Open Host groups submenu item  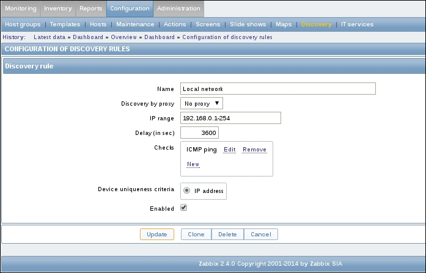tap(21, 24)
